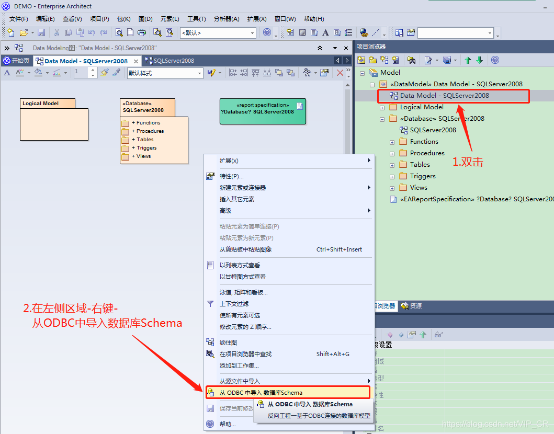Switch to the SQLServer2008 diagram tab
Screen dimensions: 554x434
170,61
